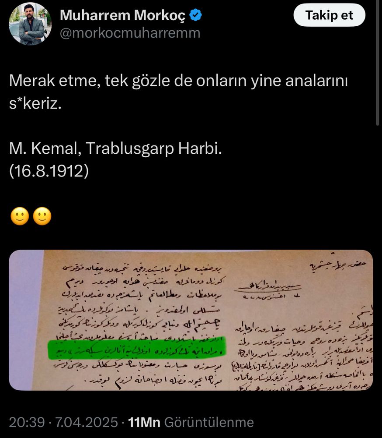The height and width of the screenshot is (438, 382).
Task: View the 11Mn Görüntülenme count
Action: coord(191,422)
